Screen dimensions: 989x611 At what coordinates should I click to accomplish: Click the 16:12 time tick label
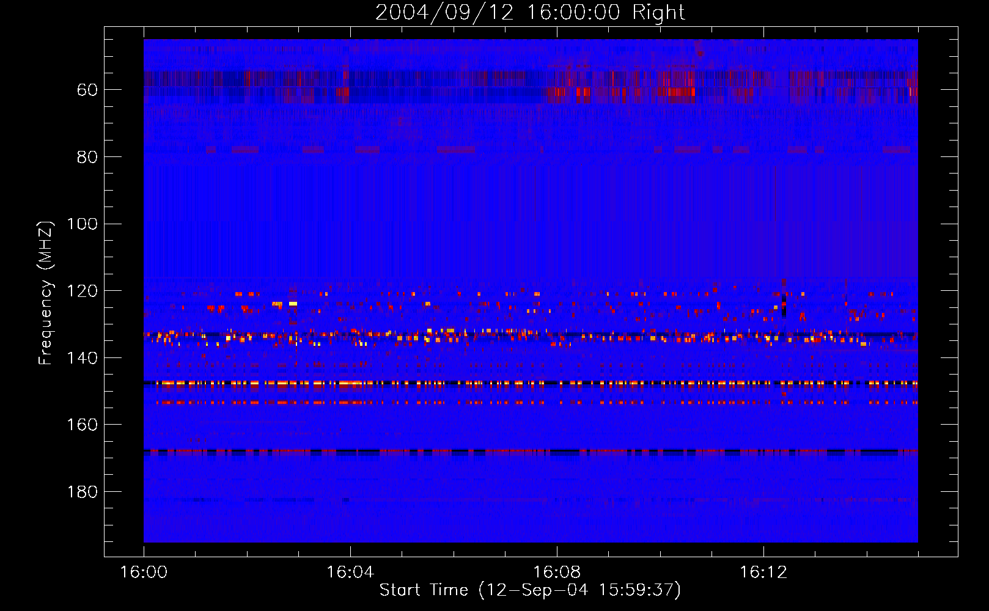[763, 573]
